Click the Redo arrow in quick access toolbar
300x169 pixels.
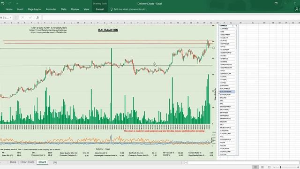10,3
